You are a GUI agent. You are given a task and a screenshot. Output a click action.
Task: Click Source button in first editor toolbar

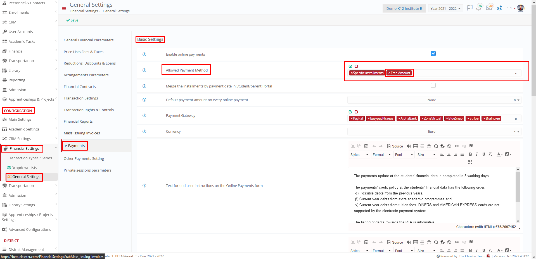click(x=395, y=146)
